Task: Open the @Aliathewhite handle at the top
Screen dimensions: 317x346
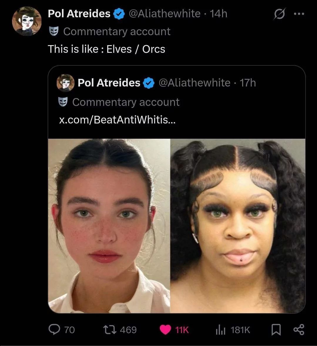Action: pyautogui.click(x=165, y=14)
